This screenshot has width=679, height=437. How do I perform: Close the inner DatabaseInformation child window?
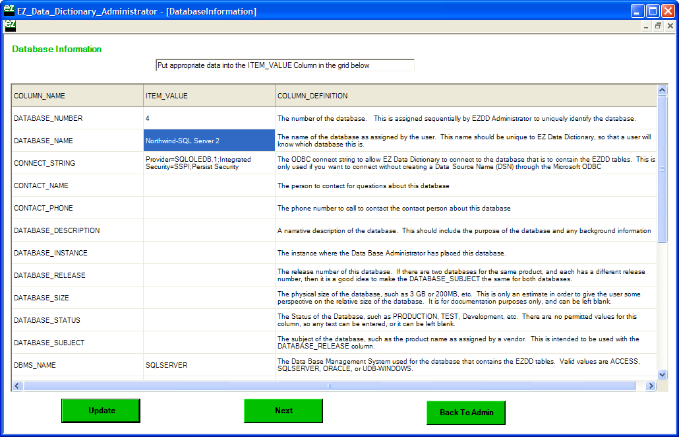click(x=670, y=26)
